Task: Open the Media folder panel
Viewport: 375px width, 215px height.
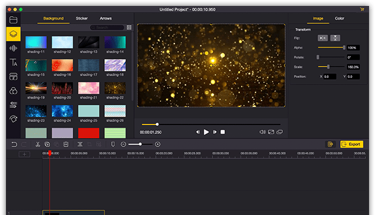Action: 13,20
